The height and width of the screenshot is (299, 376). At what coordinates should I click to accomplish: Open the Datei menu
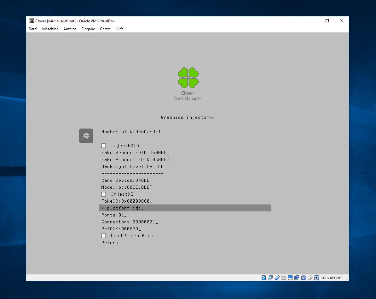(x=33, y=29)
